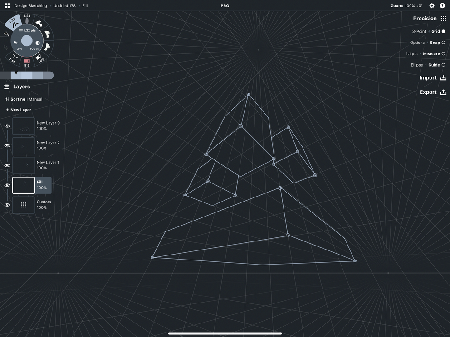Select the filled shape tool labeled 5.01
Viewport: 450px width, 337px height.
pos(39,58)
